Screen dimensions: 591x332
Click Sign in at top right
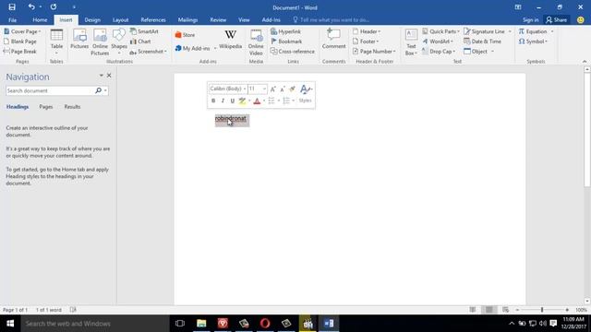pyautogui.click(x=530, y=20)
